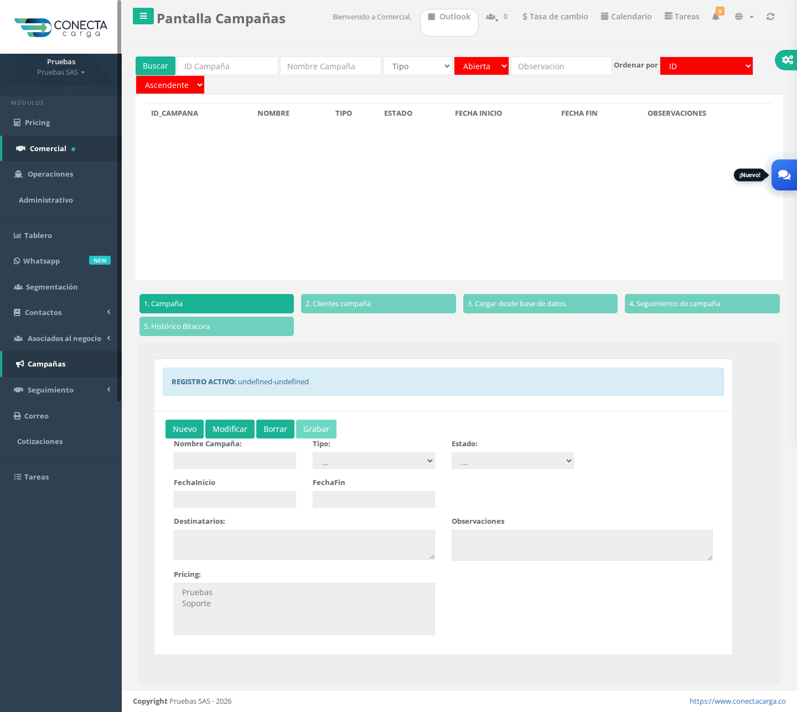Open the Ordenar por ID dropdown
Screen dimensions: 797x712
[706, 66]
